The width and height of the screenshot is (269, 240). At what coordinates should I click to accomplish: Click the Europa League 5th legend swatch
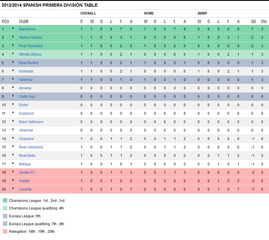(x=5, y=216)
